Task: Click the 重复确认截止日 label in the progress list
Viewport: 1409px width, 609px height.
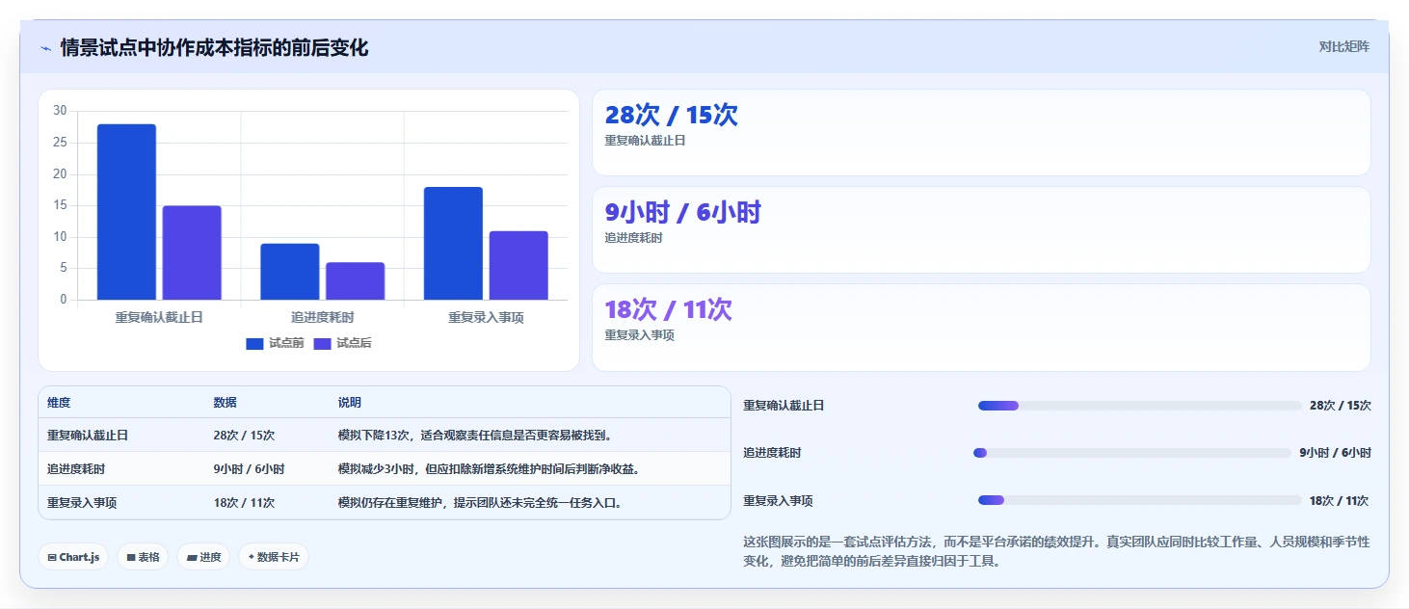Action: 784,406
